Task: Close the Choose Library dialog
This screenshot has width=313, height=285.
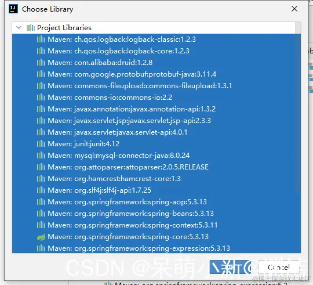Action: (294, 9)
